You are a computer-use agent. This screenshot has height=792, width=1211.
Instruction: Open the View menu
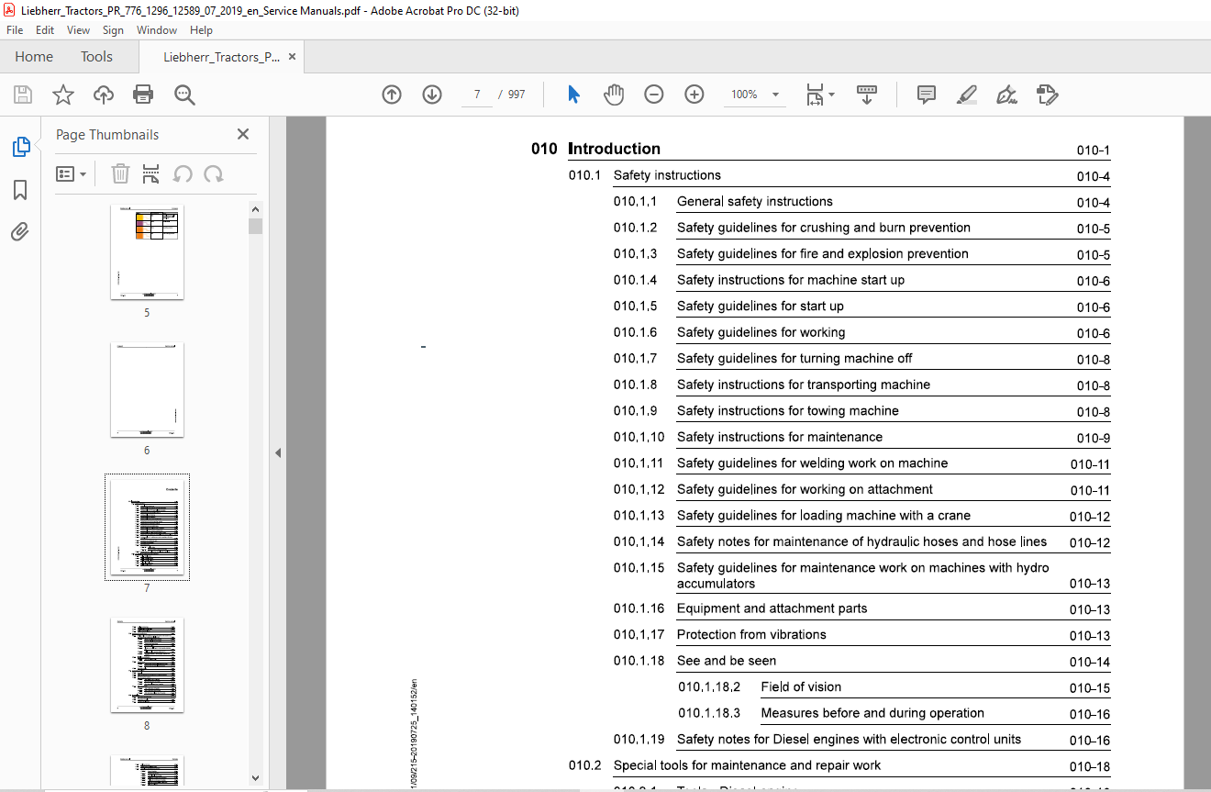point(78,30)
